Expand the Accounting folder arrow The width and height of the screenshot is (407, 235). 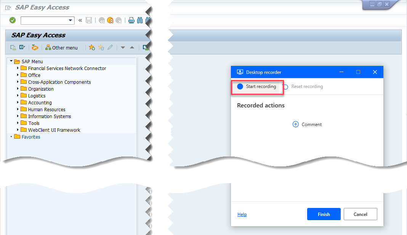click(18, 102)
